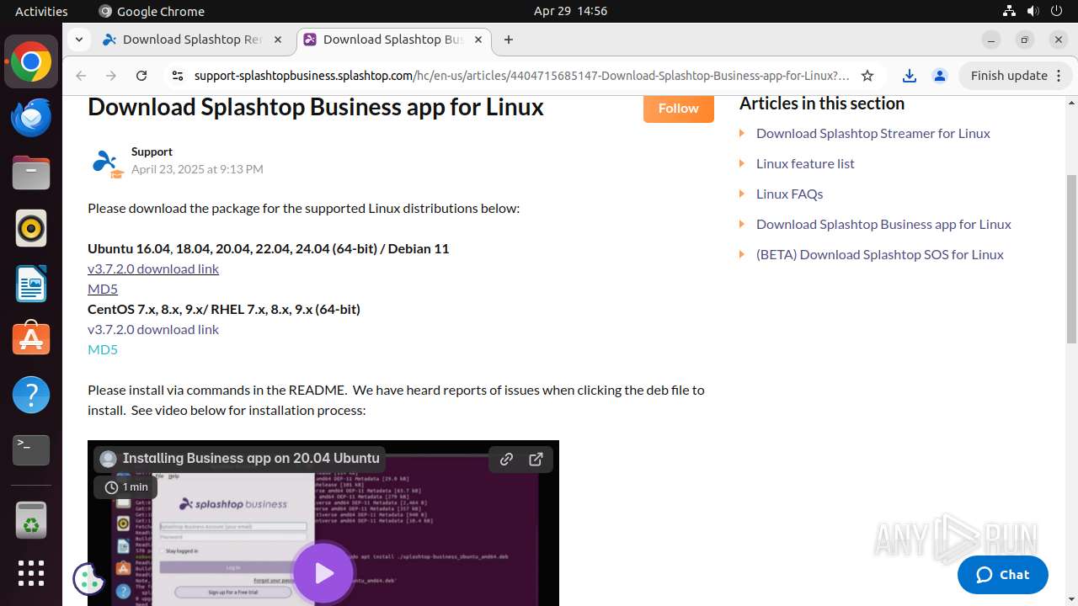Click Articles in this section heading
The width and height of the screenshot is (1078, 606).
(822, 104)
